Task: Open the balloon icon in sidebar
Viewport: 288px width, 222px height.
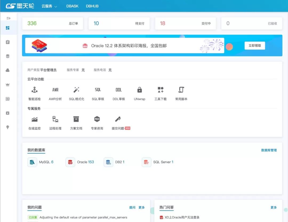Action: click(x=8, y=127)
